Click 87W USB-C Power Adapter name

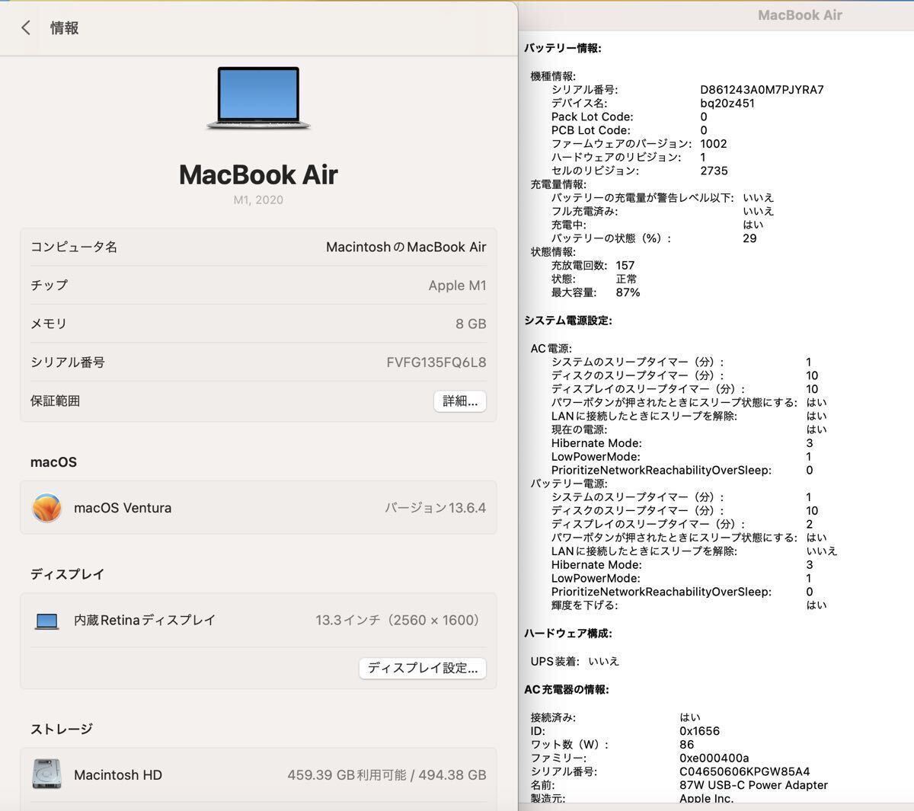coord(754,785)
